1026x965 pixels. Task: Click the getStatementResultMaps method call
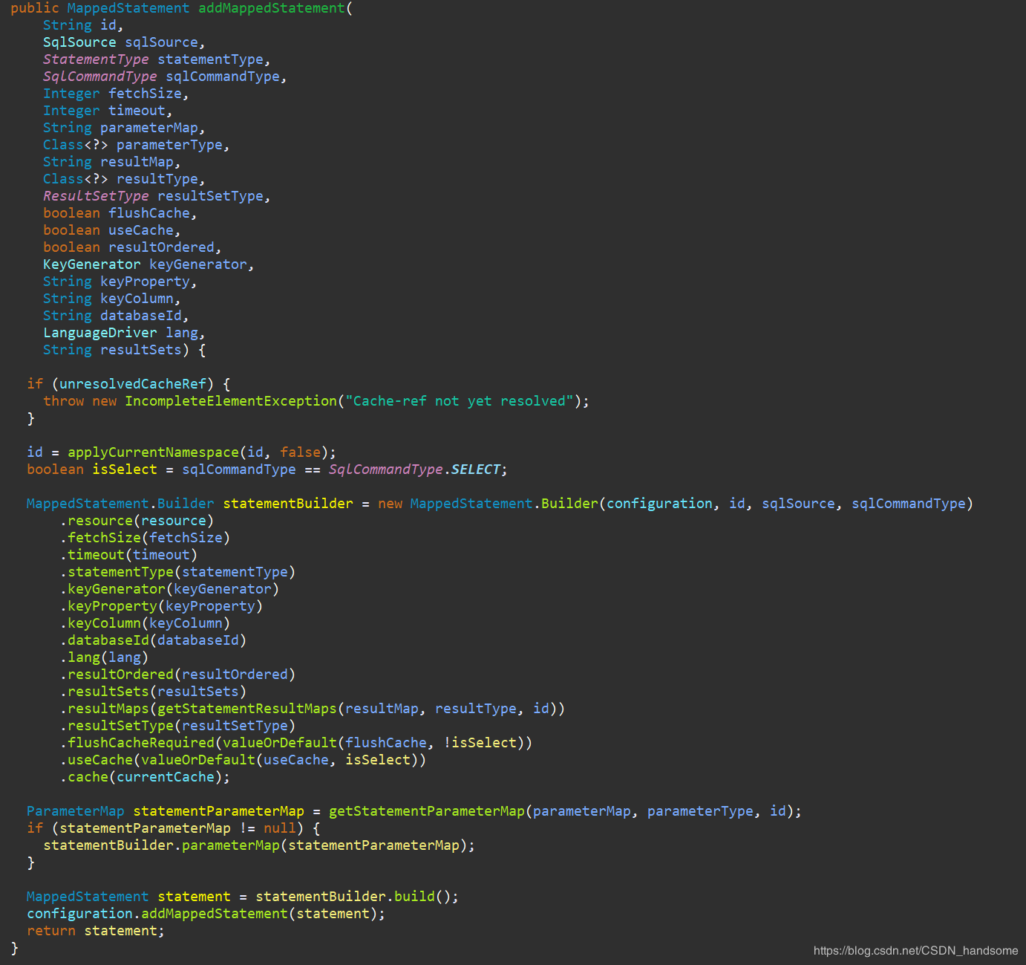(247, 709)
